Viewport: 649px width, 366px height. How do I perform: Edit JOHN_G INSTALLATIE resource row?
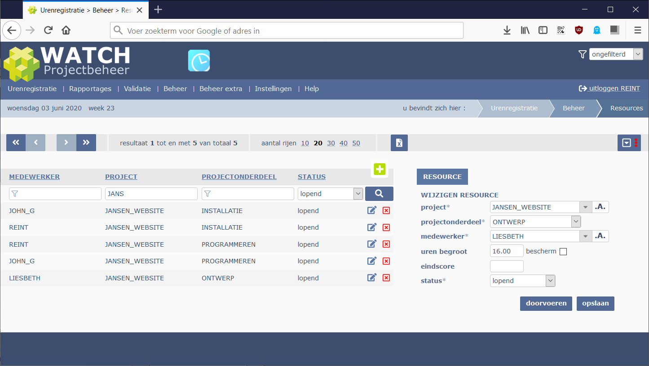click(372, 211)
